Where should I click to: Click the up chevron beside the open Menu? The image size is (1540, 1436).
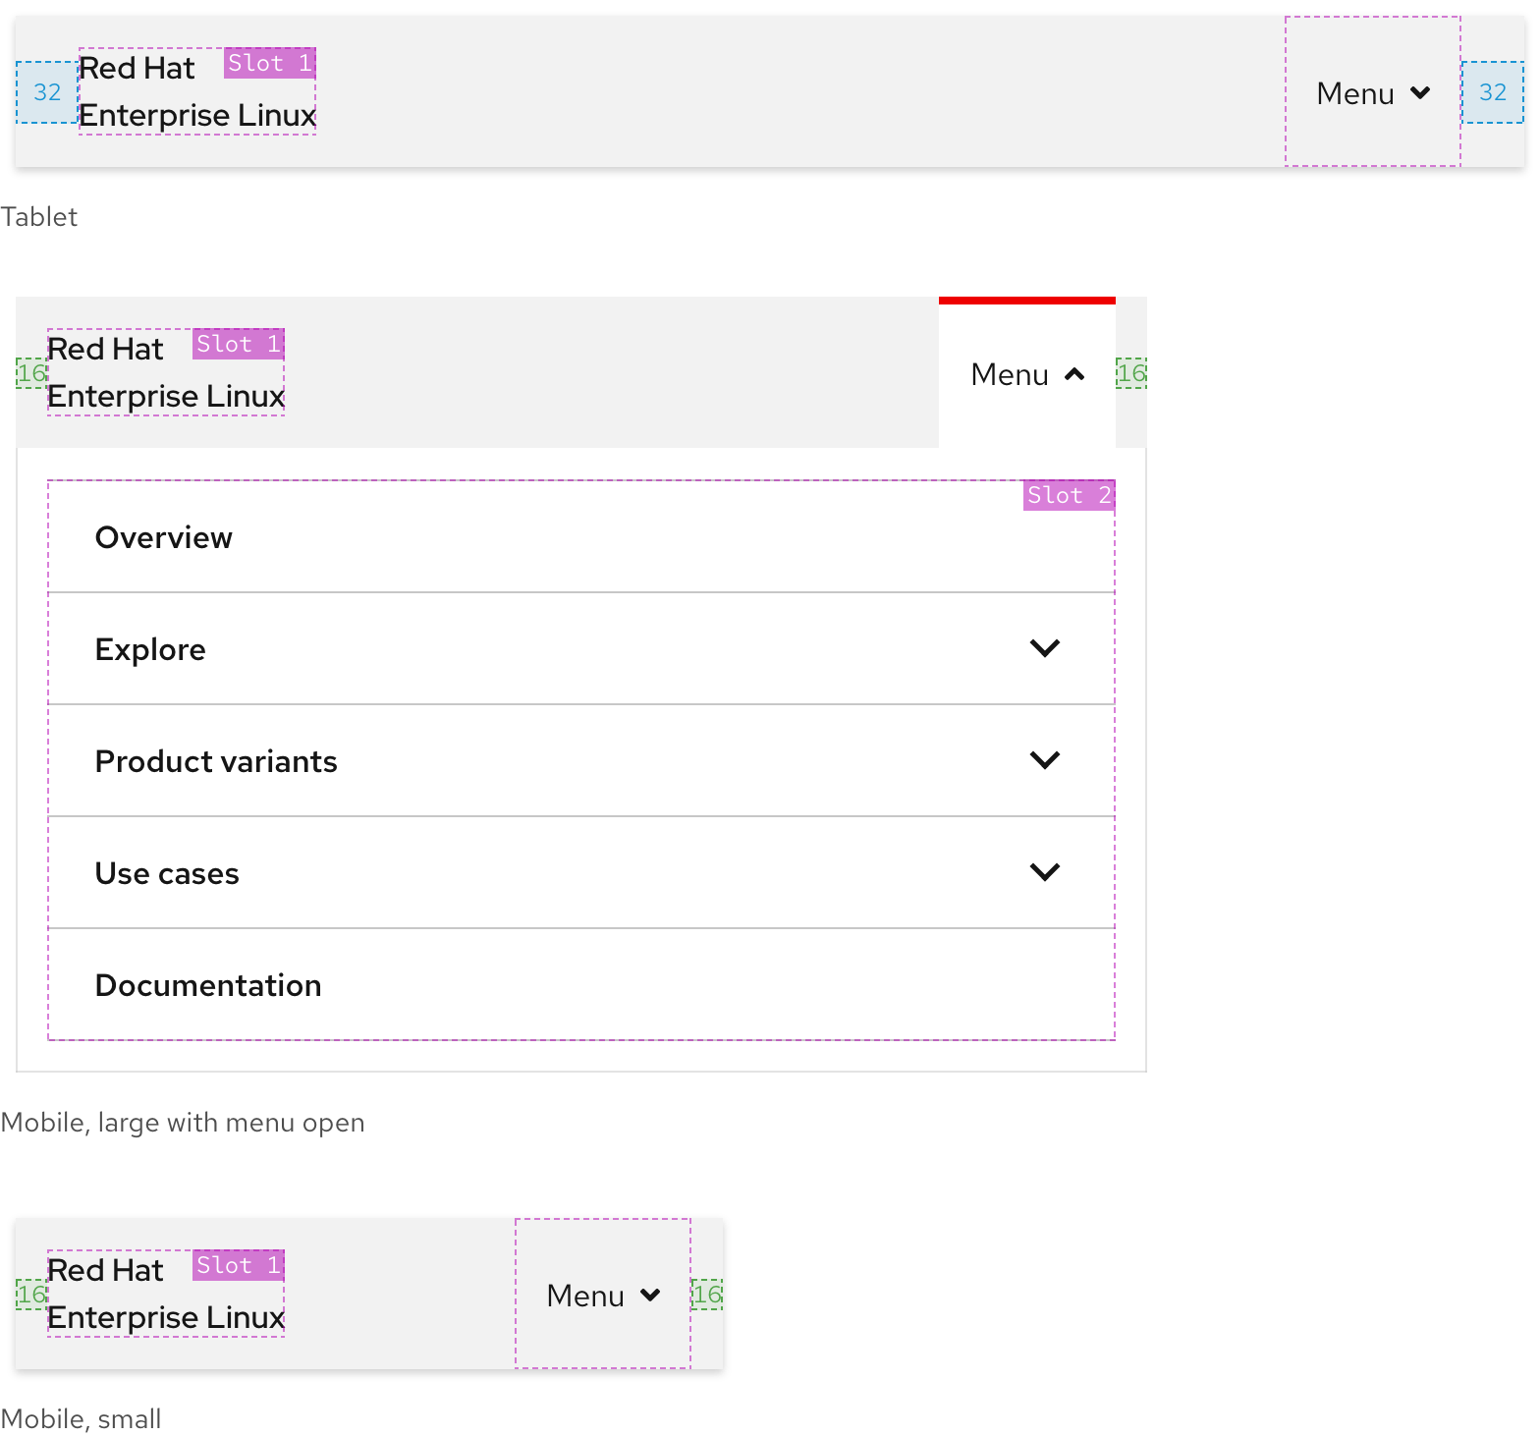tap(1074, 374)
